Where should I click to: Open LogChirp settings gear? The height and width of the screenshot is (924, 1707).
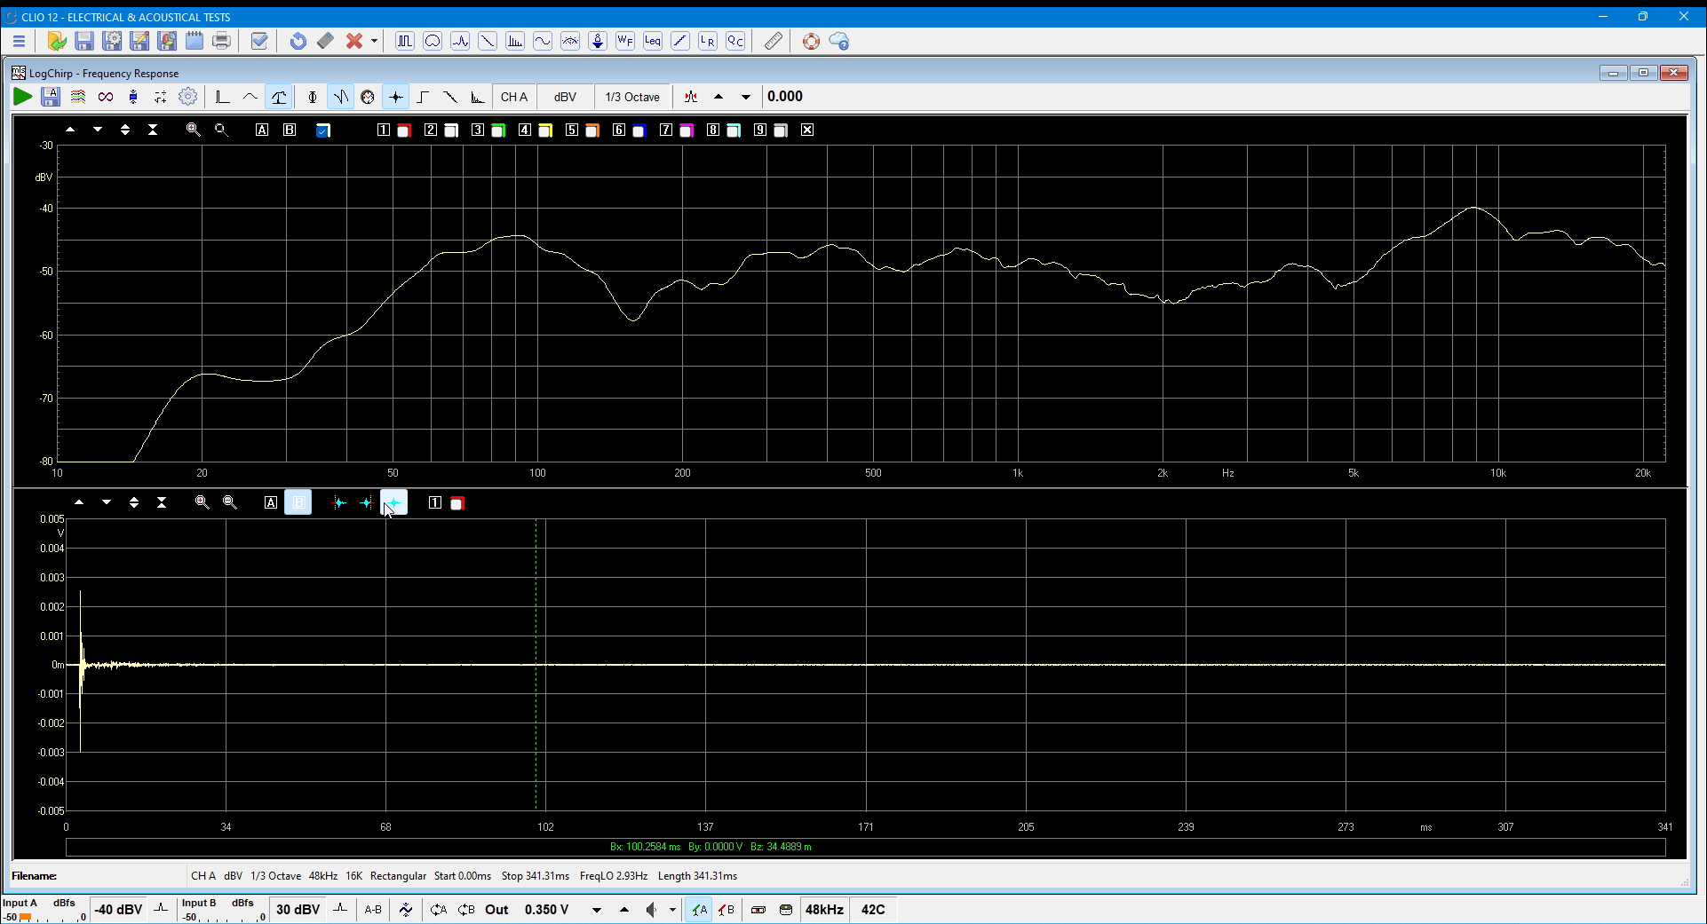click(188, 97)
